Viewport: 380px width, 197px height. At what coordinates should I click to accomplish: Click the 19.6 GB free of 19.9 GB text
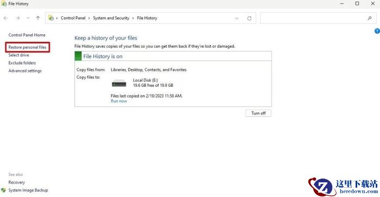tap(153, 85)
